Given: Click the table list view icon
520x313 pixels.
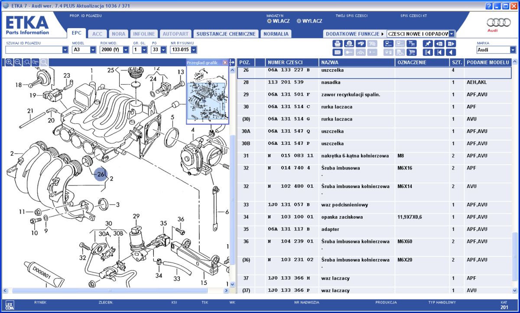Looking at the screenshot, I should [338, 52].
